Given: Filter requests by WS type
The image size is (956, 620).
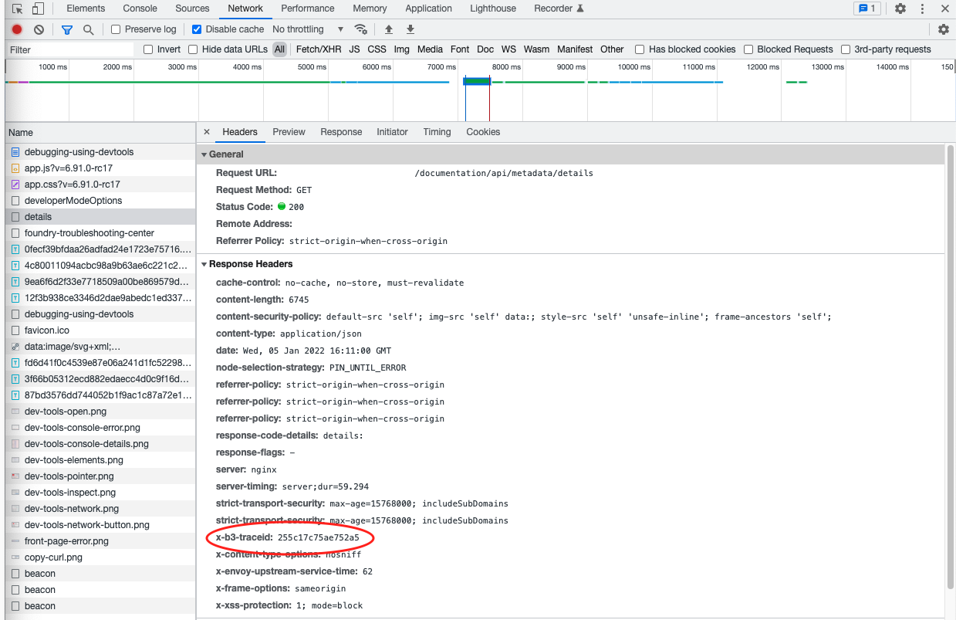Looking at the screenshot, I should click(x=508, y=49).
